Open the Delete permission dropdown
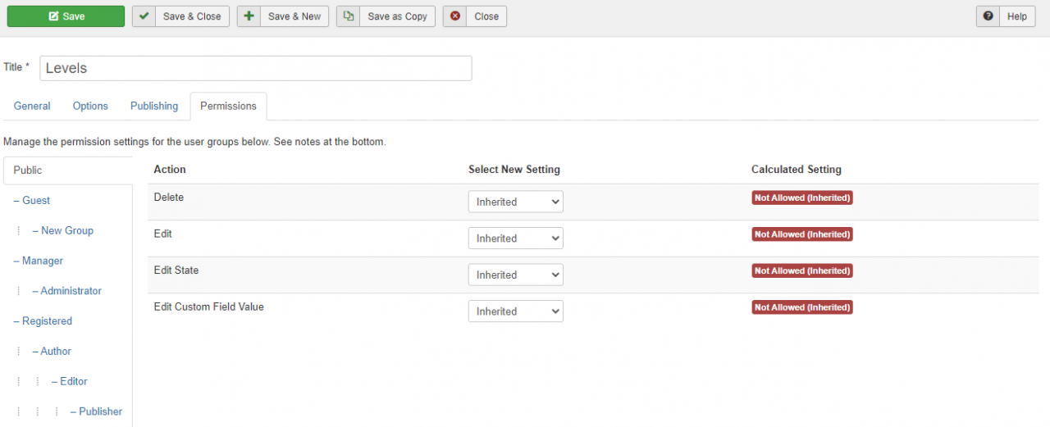Image resolution: width=1050 pixels, height=427 pixels. pos(515,202)
